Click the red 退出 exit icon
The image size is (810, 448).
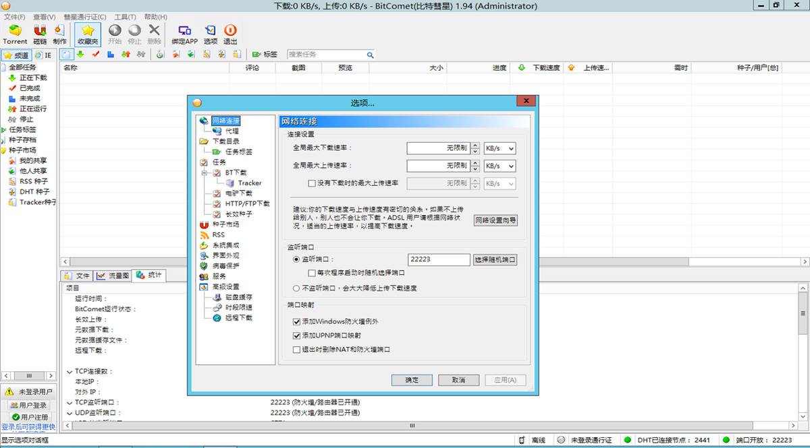[x=230, y=34]
